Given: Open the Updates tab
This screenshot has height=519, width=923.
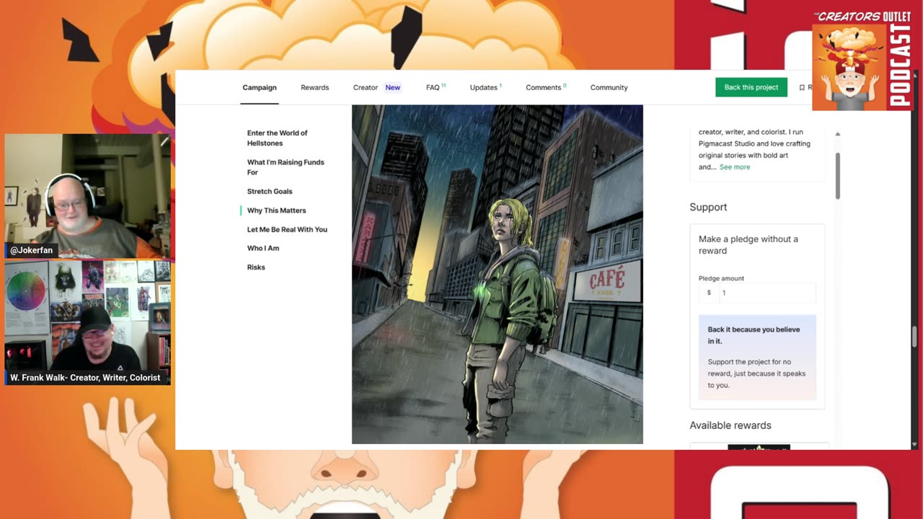Looking at the screenshot, I should pos(485,87).
